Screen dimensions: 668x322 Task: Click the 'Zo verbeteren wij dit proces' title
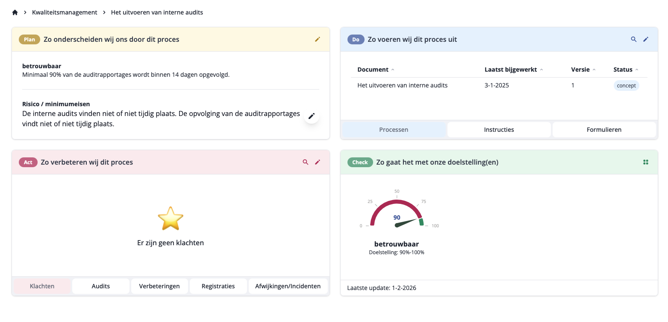point(87,162)
